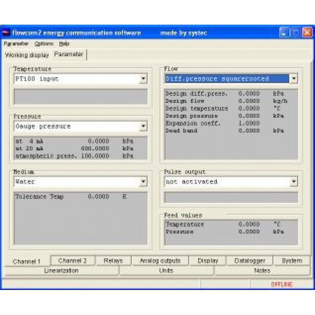The width and height of the screenshot is (315, 315).
Task: Go to the Analog outputs tab
Action: tap(160, 260)
